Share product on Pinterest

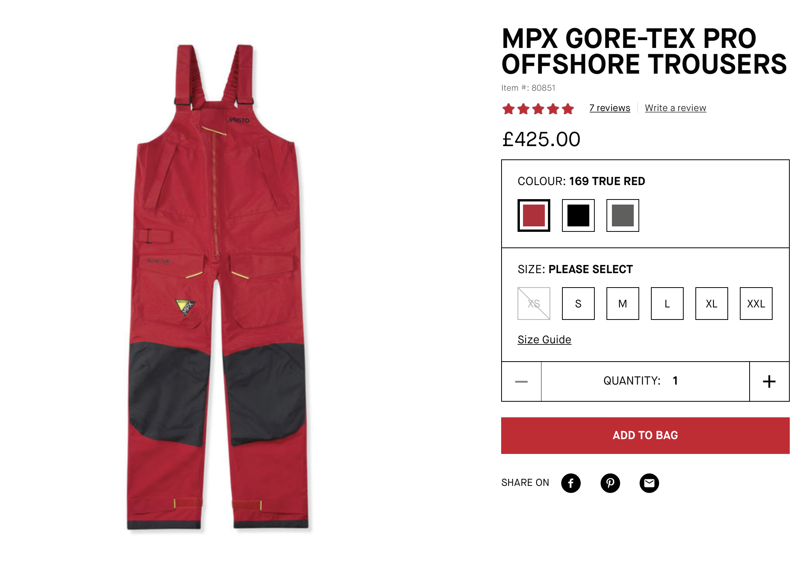(x=610, y=483)
